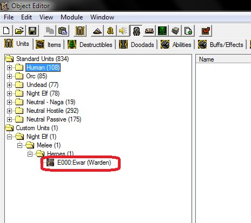The image size is (251, 223).
Task: Open the Import Manager icon
Action: pyautogui.click(x=188, y=31)
